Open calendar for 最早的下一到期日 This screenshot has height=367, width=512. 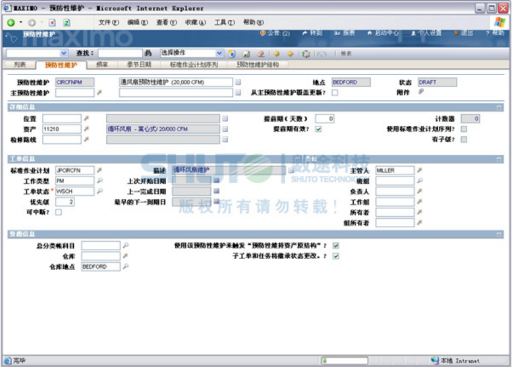[x=216, y=202]
